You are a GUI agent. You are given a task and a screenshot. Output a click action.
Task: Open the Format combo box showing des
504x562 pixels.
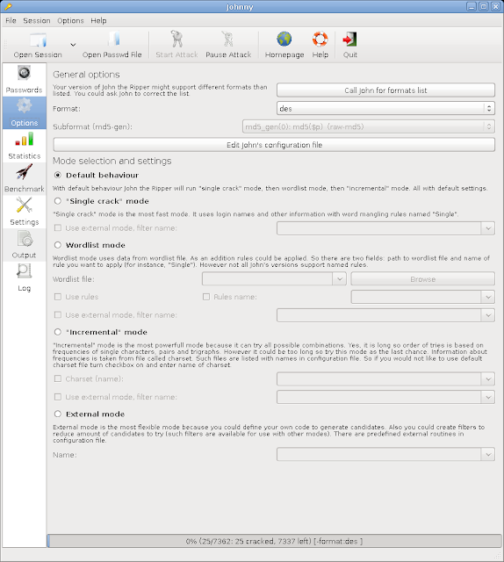point(385,108)
